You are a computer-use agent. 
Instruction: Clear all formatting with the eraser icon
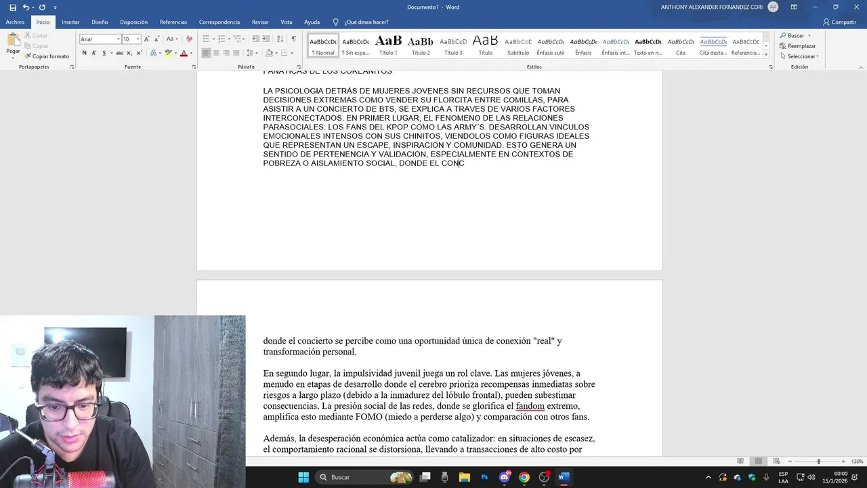click(189, 39)
